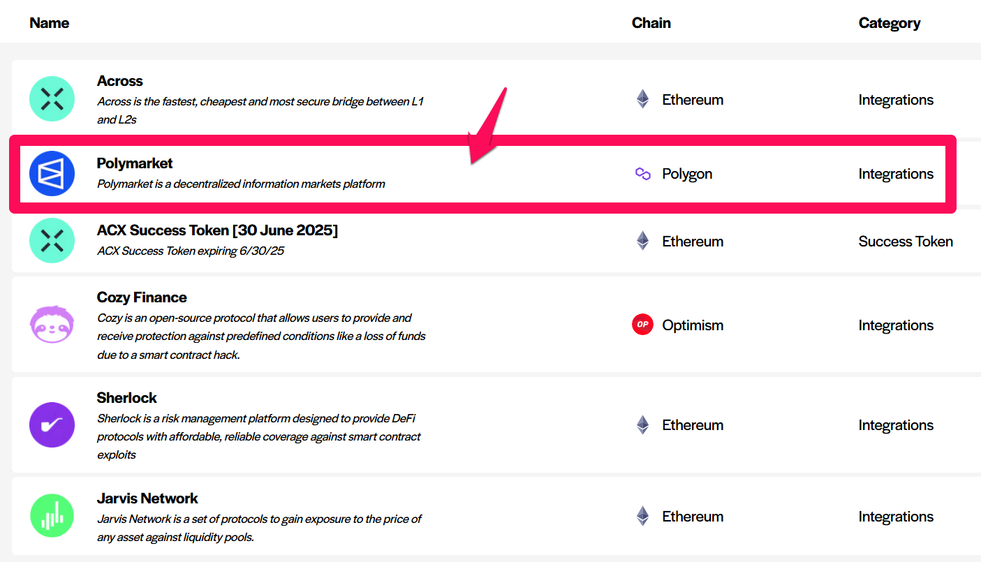981x562 pixels.
Task: Open the Cozy Finance project title
Action: pos(142,297)
